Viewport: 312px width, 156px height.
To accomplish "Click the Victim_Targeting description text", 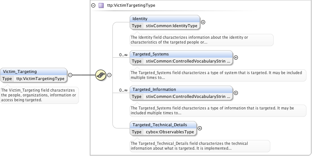I will pos(39,95).
